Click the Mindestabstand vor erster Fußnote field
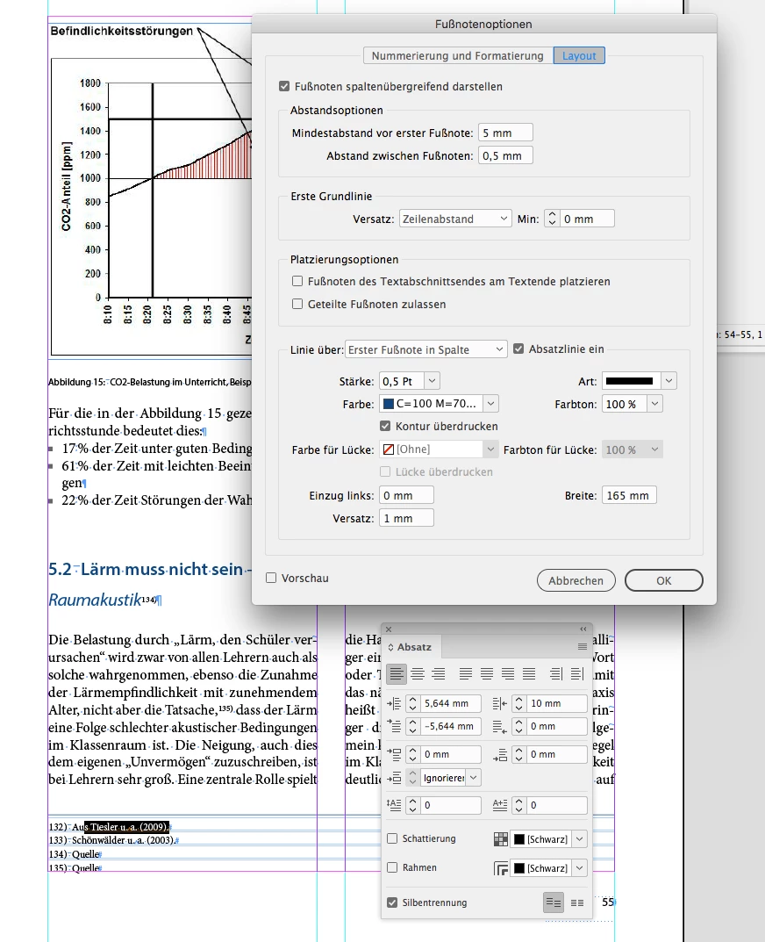The width and height of the screenshot is (765, 942). coord(505,133)
